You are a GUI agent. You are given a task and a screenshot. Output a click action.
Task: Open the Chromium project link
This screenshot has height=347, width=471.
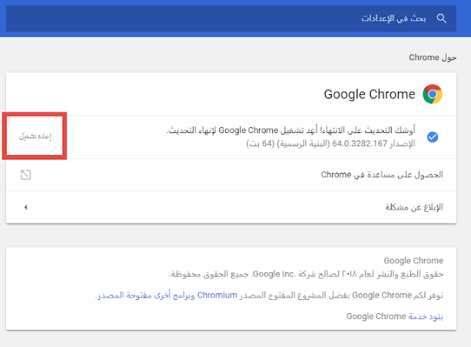coord(217,295)
